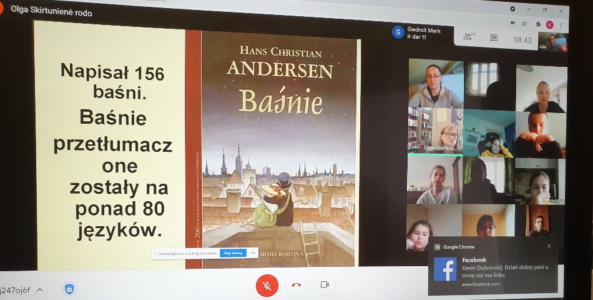Close the Chrome window
This screenshot has width=593, height=300.
pyautogui.click(x=561, y=11)
